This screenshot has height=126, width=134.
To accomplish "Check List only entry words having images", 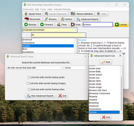I will (x=28, y=83).
